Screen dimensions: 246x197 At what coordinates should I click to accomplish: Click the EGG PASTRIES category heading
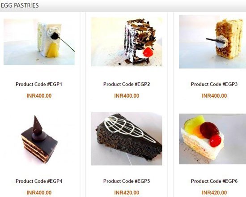20,5
